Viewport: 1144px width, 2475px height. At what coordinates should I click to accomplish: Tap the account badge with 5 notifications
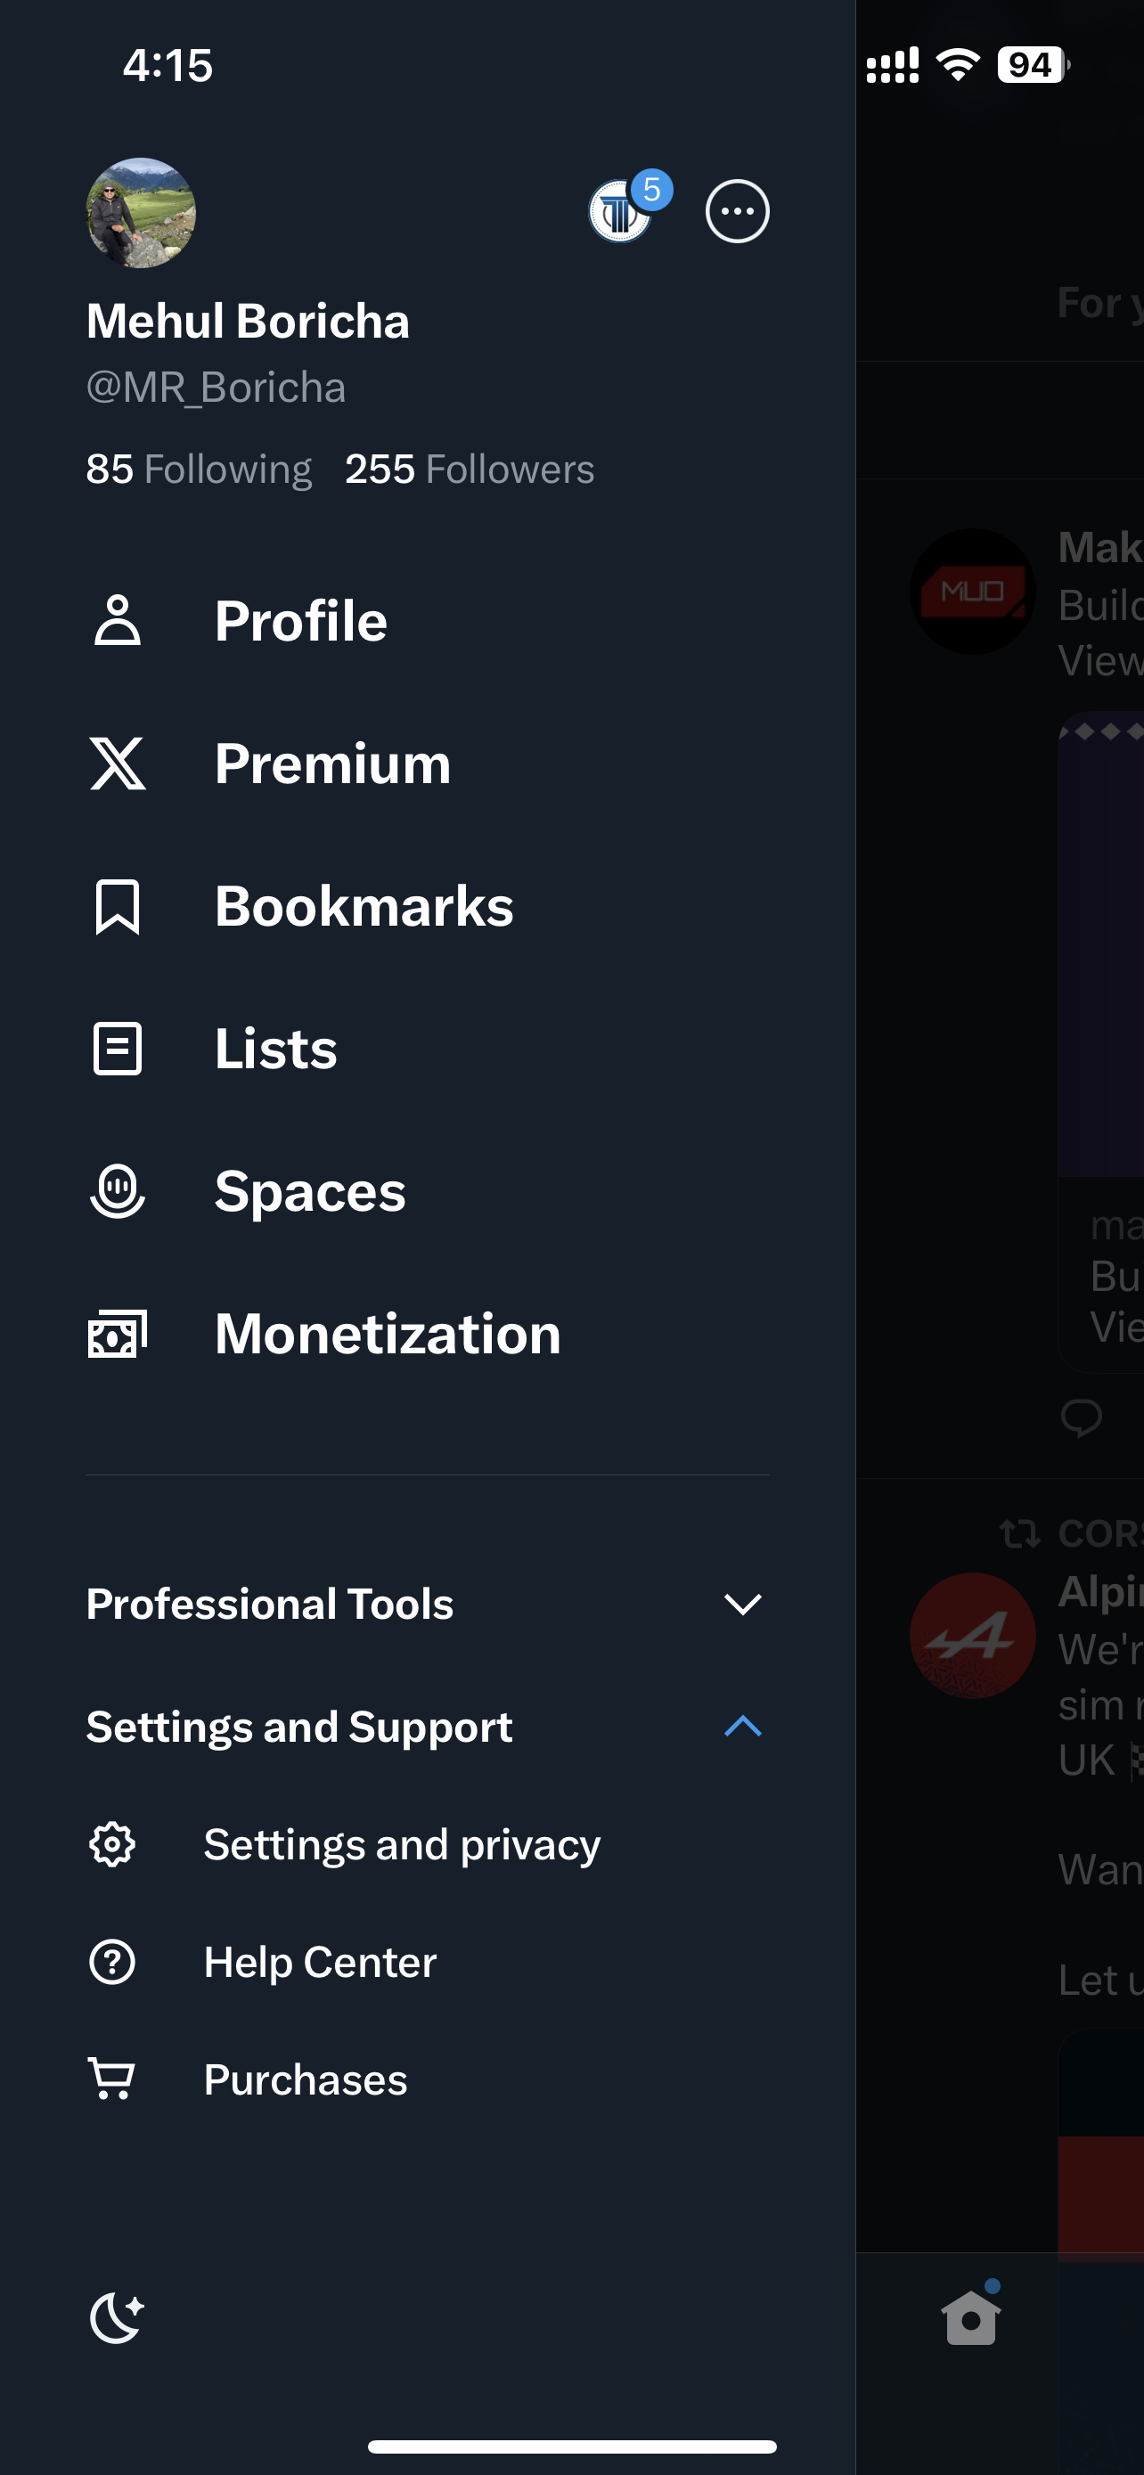[x=619, y=210]
